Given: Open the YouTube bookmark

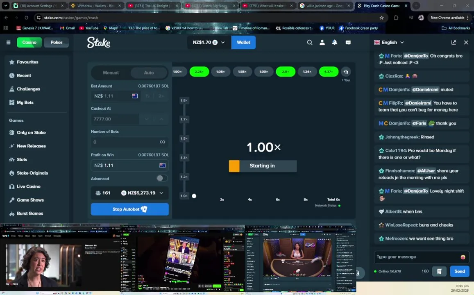Looking at the screenshot, I should point(89,28).
